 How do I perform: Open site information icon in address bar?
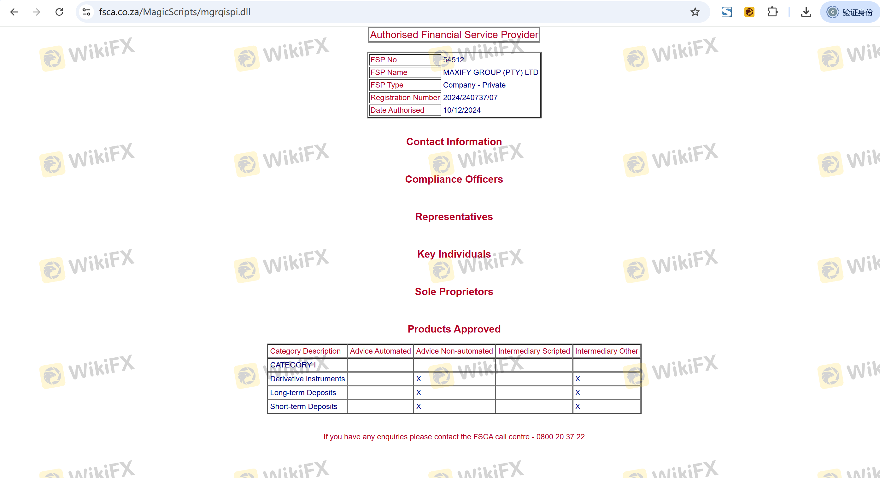pos(86,12)
